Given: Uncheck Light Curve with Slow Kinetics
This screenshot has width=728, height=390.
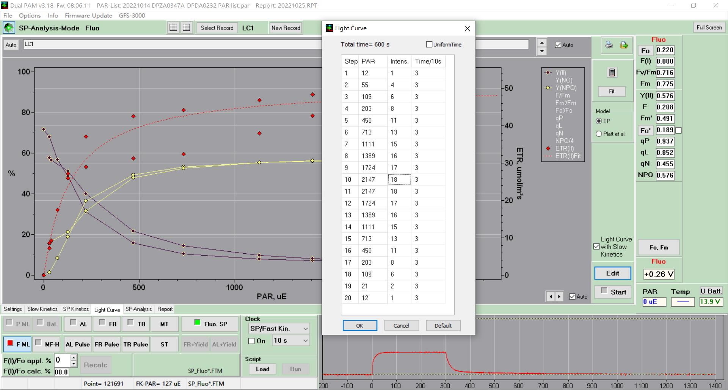Looking at the screenshot, I should pos(596,246).
